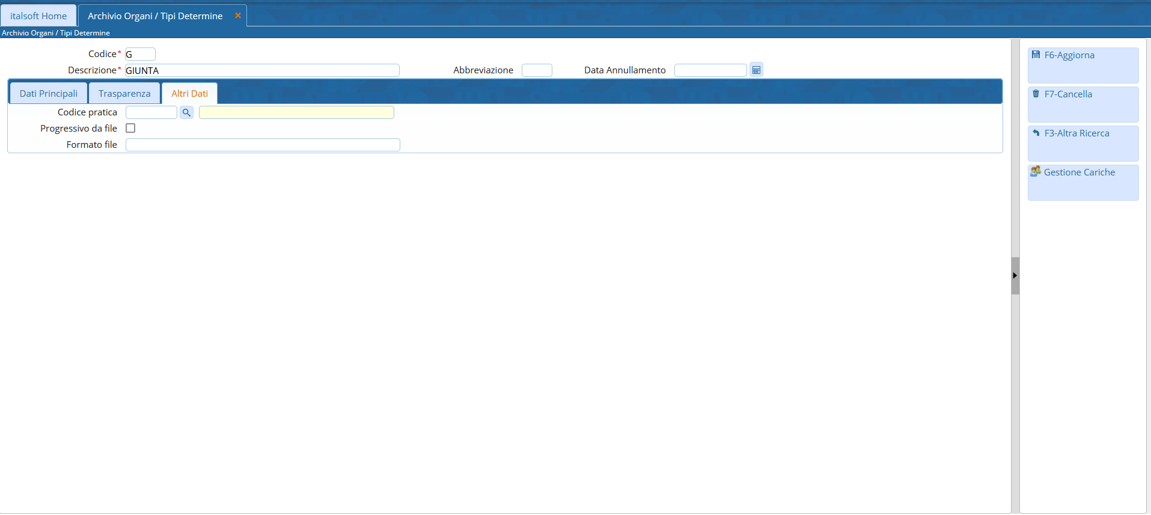This screenshot has height=515, width=1151.
Task: Click the back arrow icon on F3-Altra Ricerca
Action: (x=1036, y=133)
